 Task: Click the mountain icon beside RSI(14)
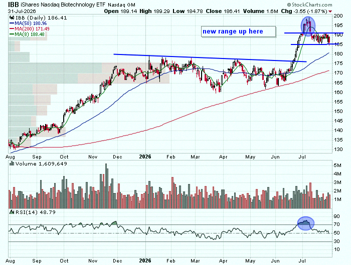point(12,212)
